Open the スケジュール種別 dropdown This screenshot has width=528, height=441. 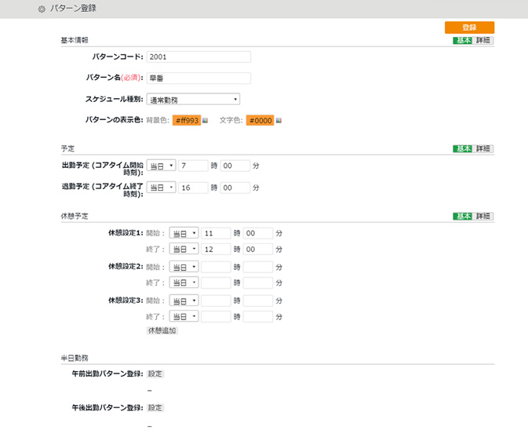(193, 100)
